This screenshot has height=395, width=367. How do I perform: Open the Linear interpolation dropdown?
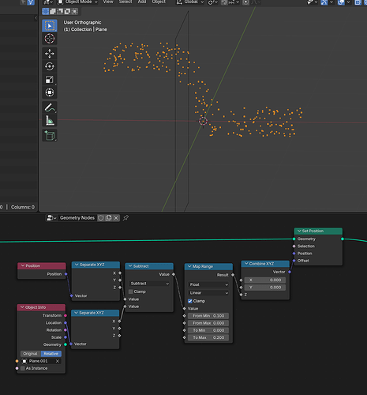tap(208, 293)
